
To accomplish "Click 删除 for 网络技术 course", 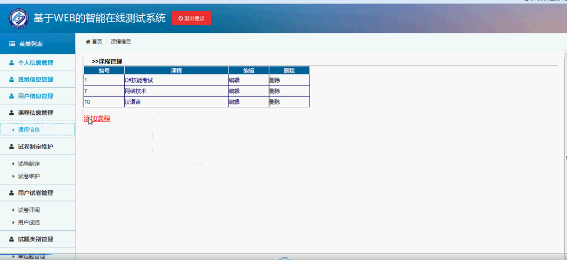I will point(275,91).
